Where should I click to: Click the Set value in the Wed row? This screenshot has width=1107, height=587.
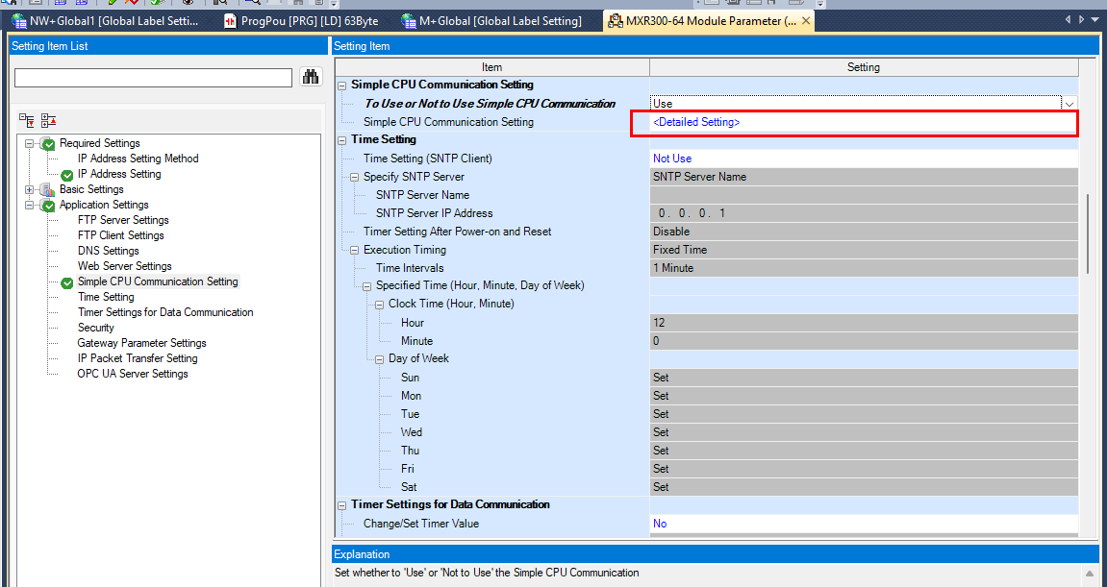click(864, 432)
